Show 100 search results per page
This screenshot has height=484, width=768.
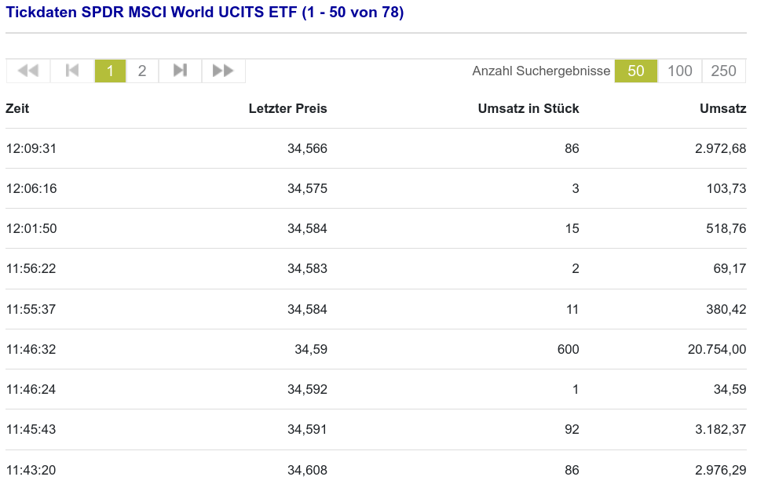[x=680, y=71]
